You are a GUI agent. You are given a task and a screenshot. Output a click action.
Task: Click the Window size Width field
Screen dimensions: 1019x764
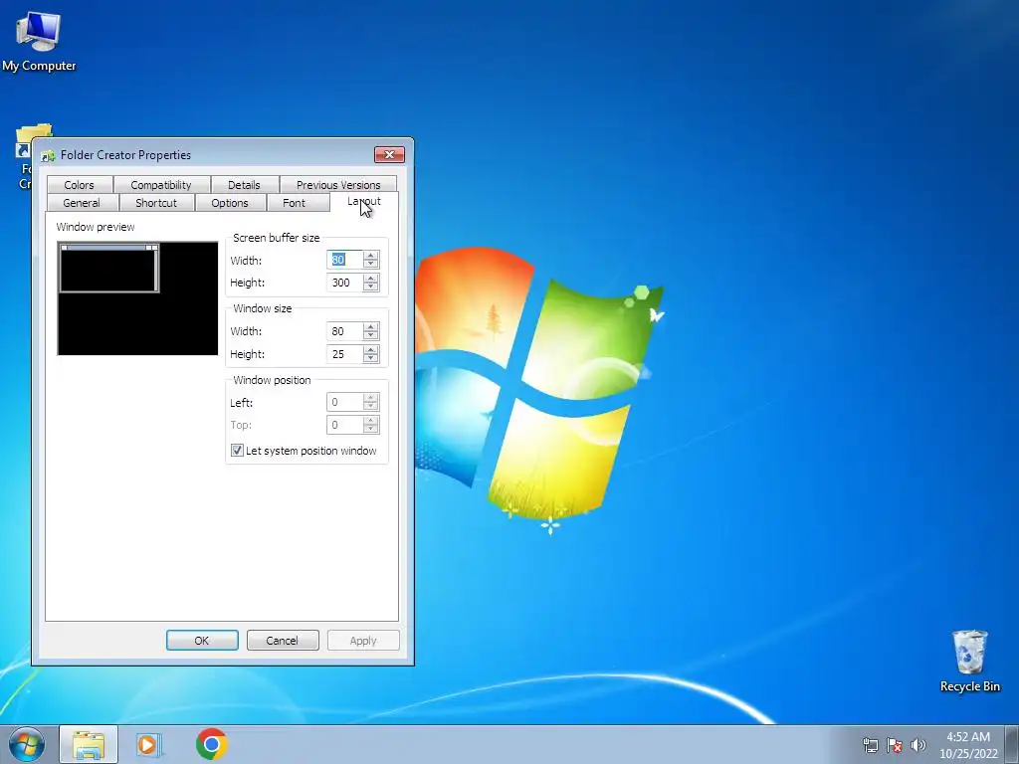point(345,331)
